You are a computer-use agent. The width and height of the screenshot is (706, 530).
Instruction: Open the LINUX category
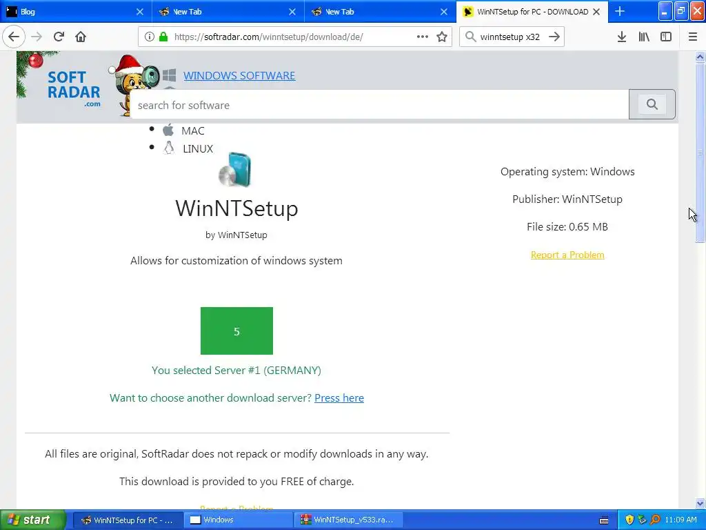tap(198, 149)
